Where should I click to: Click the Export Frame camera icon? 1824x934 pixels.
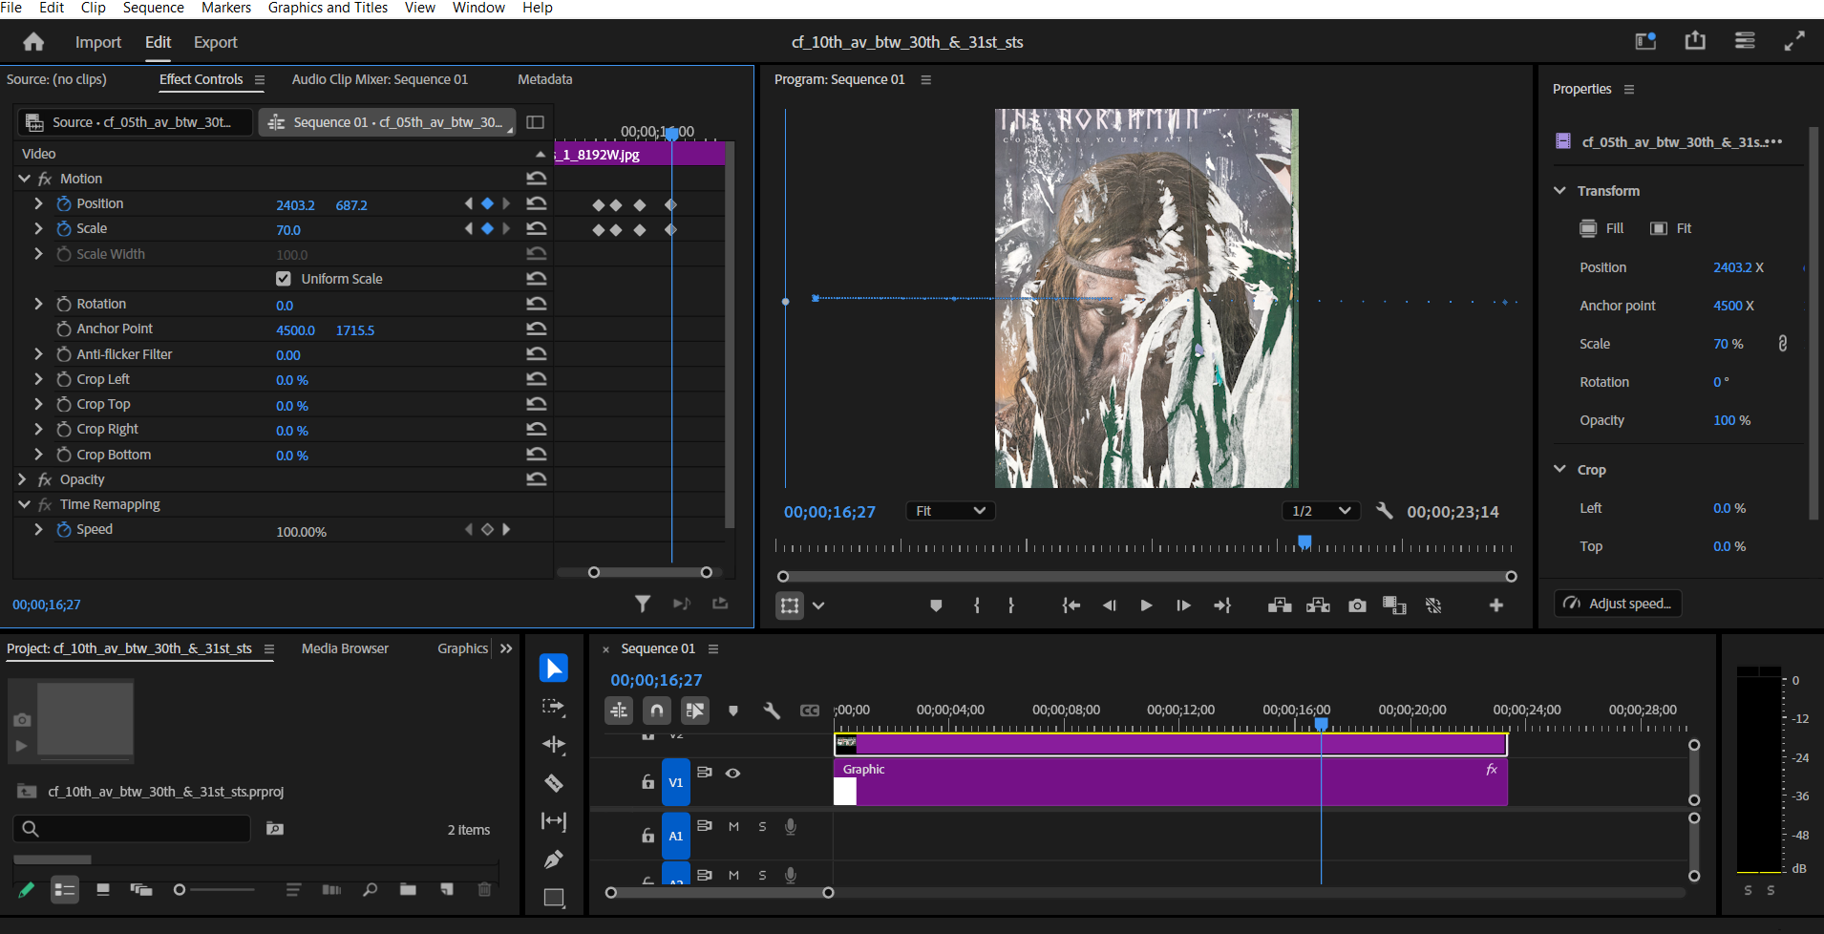(1357, 605)
